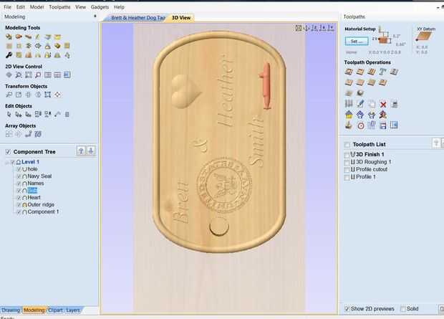Open the Toolpaths menu

pyautogui.click(x=59, y=7)
